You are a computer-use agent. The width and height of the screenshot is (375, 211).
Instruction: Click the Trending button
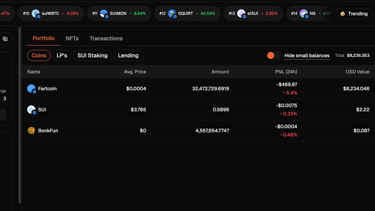[x=354, y=13]
